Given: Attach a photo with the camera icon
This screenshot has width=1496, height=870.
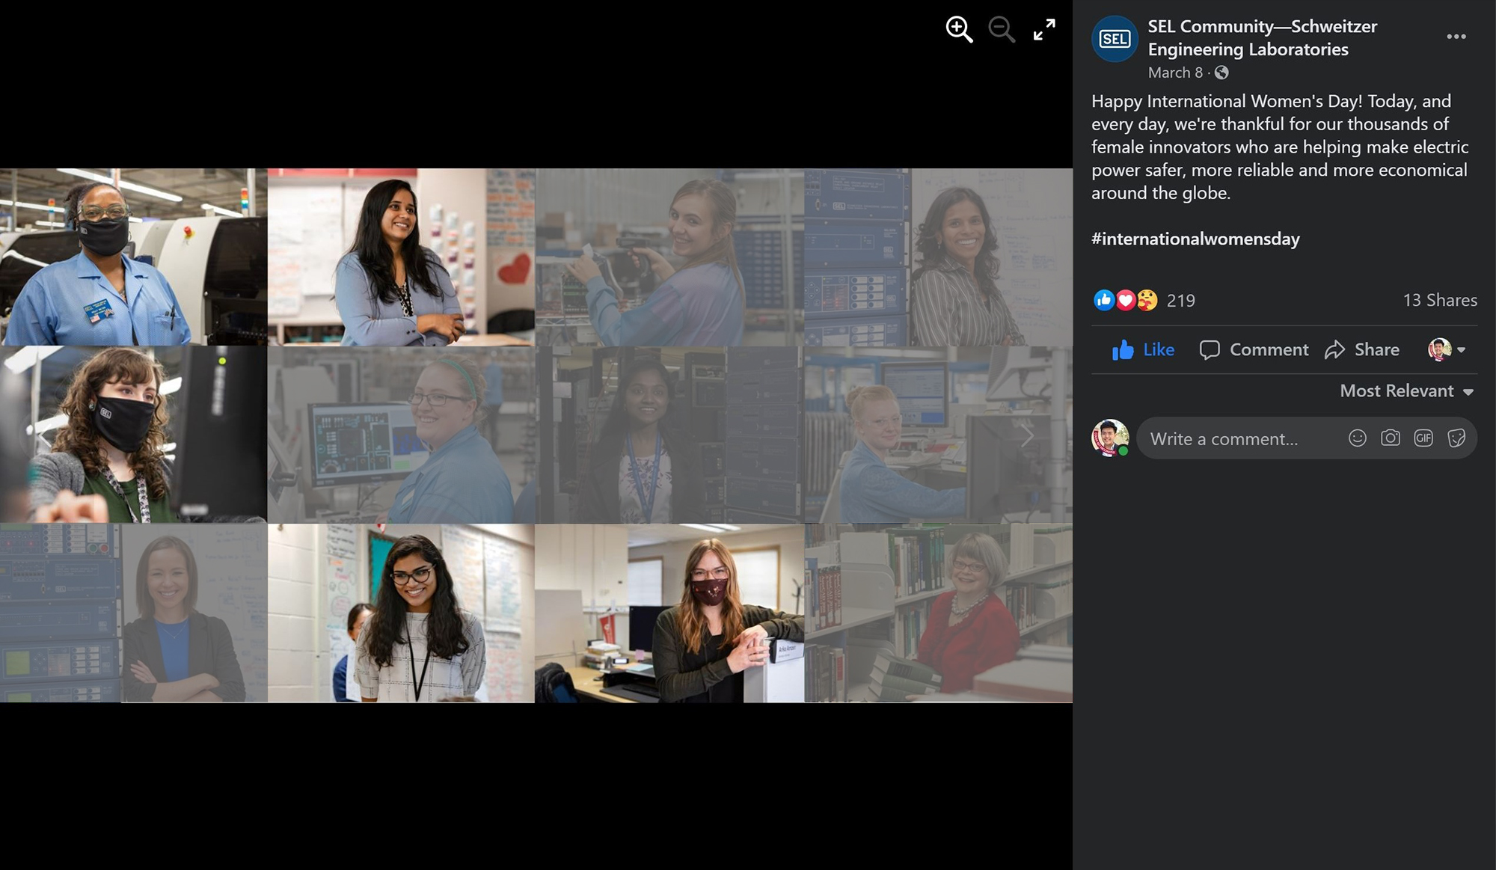Looking at the screenshot, I should pos(1390,438).
